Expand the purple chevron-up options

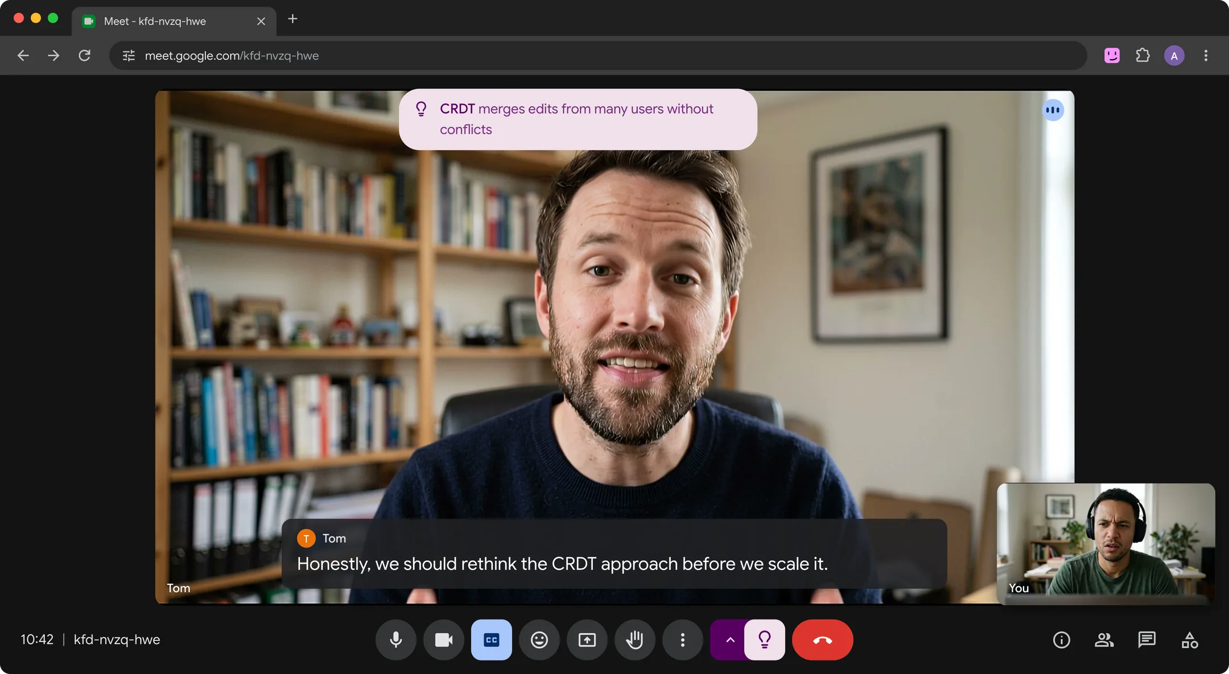pyautogui.click(x=729, y=640)
